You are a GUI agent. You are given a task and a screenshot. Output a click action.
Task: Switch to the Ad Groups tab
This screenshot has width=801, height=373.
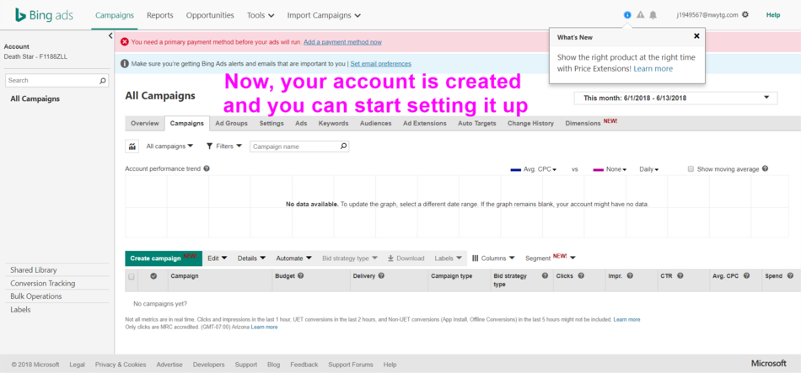pyautogui.click(x=231, y=123)
